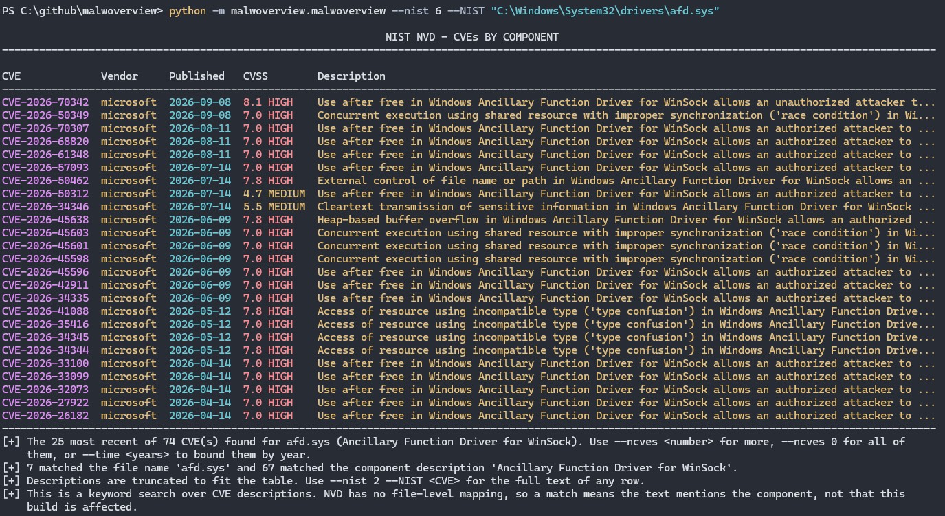The image size is (945, 516).
Task: Click the CVE-2026-61348 row ID
Action: point(45,155)
